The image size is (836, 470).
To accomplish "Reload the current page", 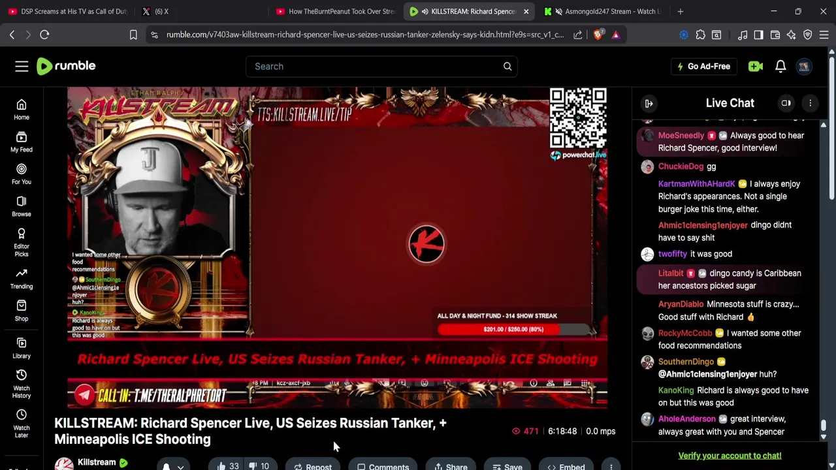I will click(44, 35).
